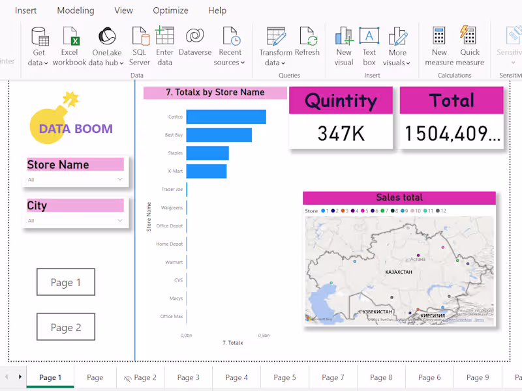This screenshot has height=391, width=522.
Task: Click store 1 legend color dot
Action: (x=323, y=210)
